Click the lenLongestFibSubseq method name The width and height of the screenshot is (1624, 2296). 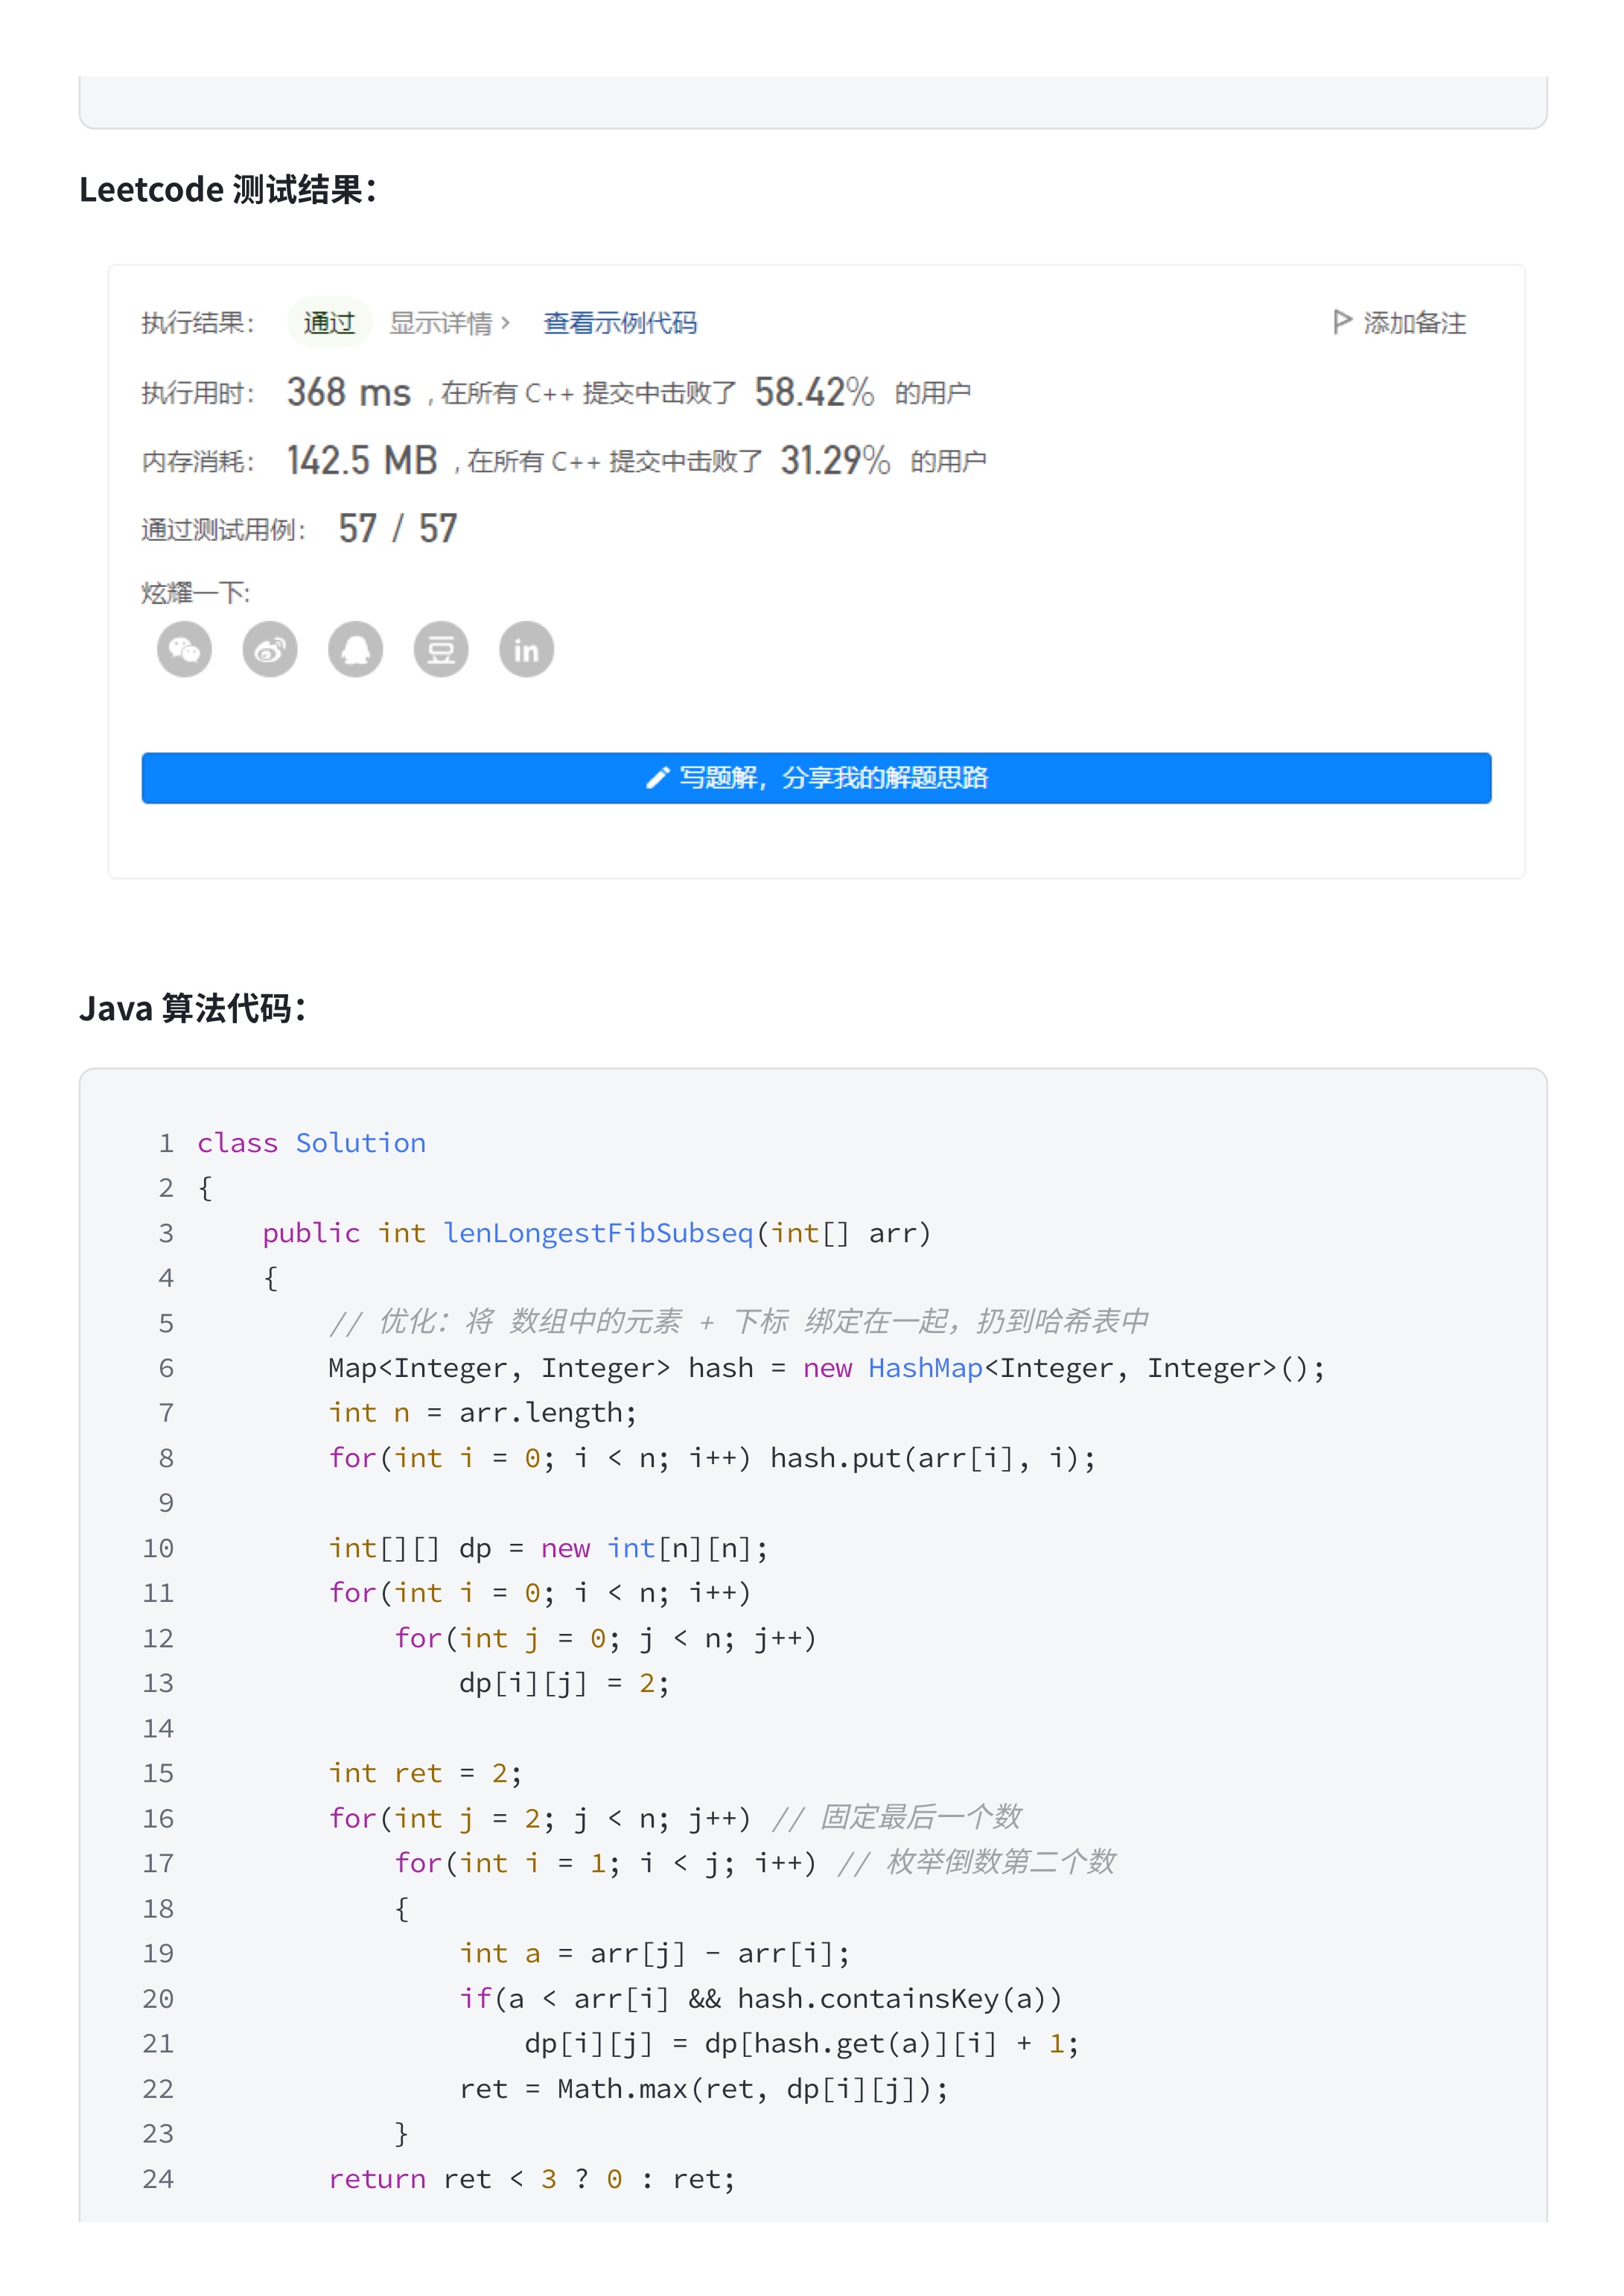click(x=598, y=1233)
